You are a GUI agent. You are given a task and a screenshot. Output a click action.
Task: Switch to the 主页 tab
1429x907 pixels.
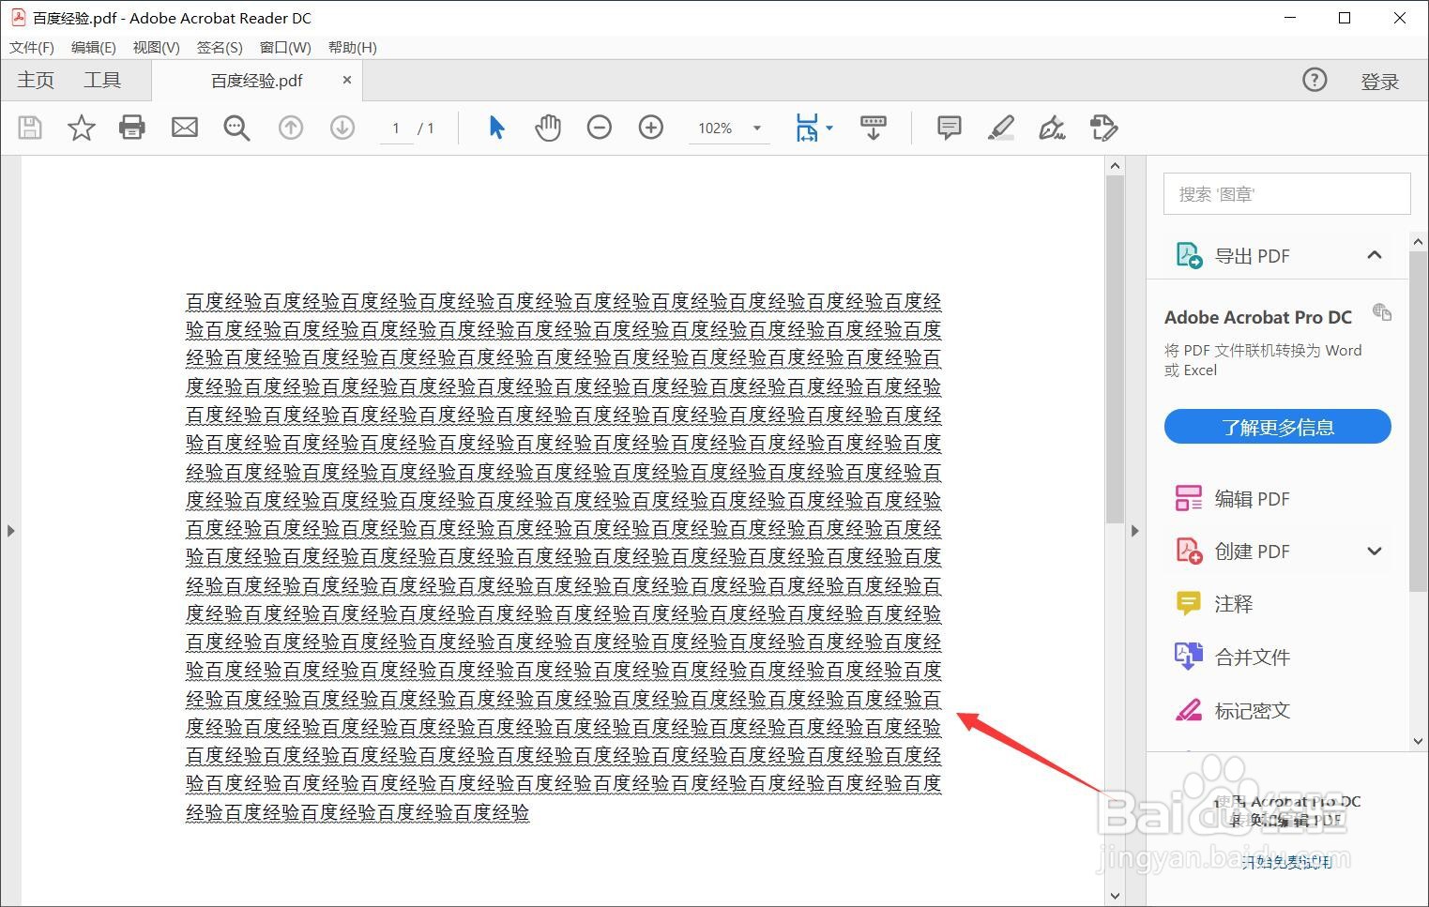pos(35,80)
